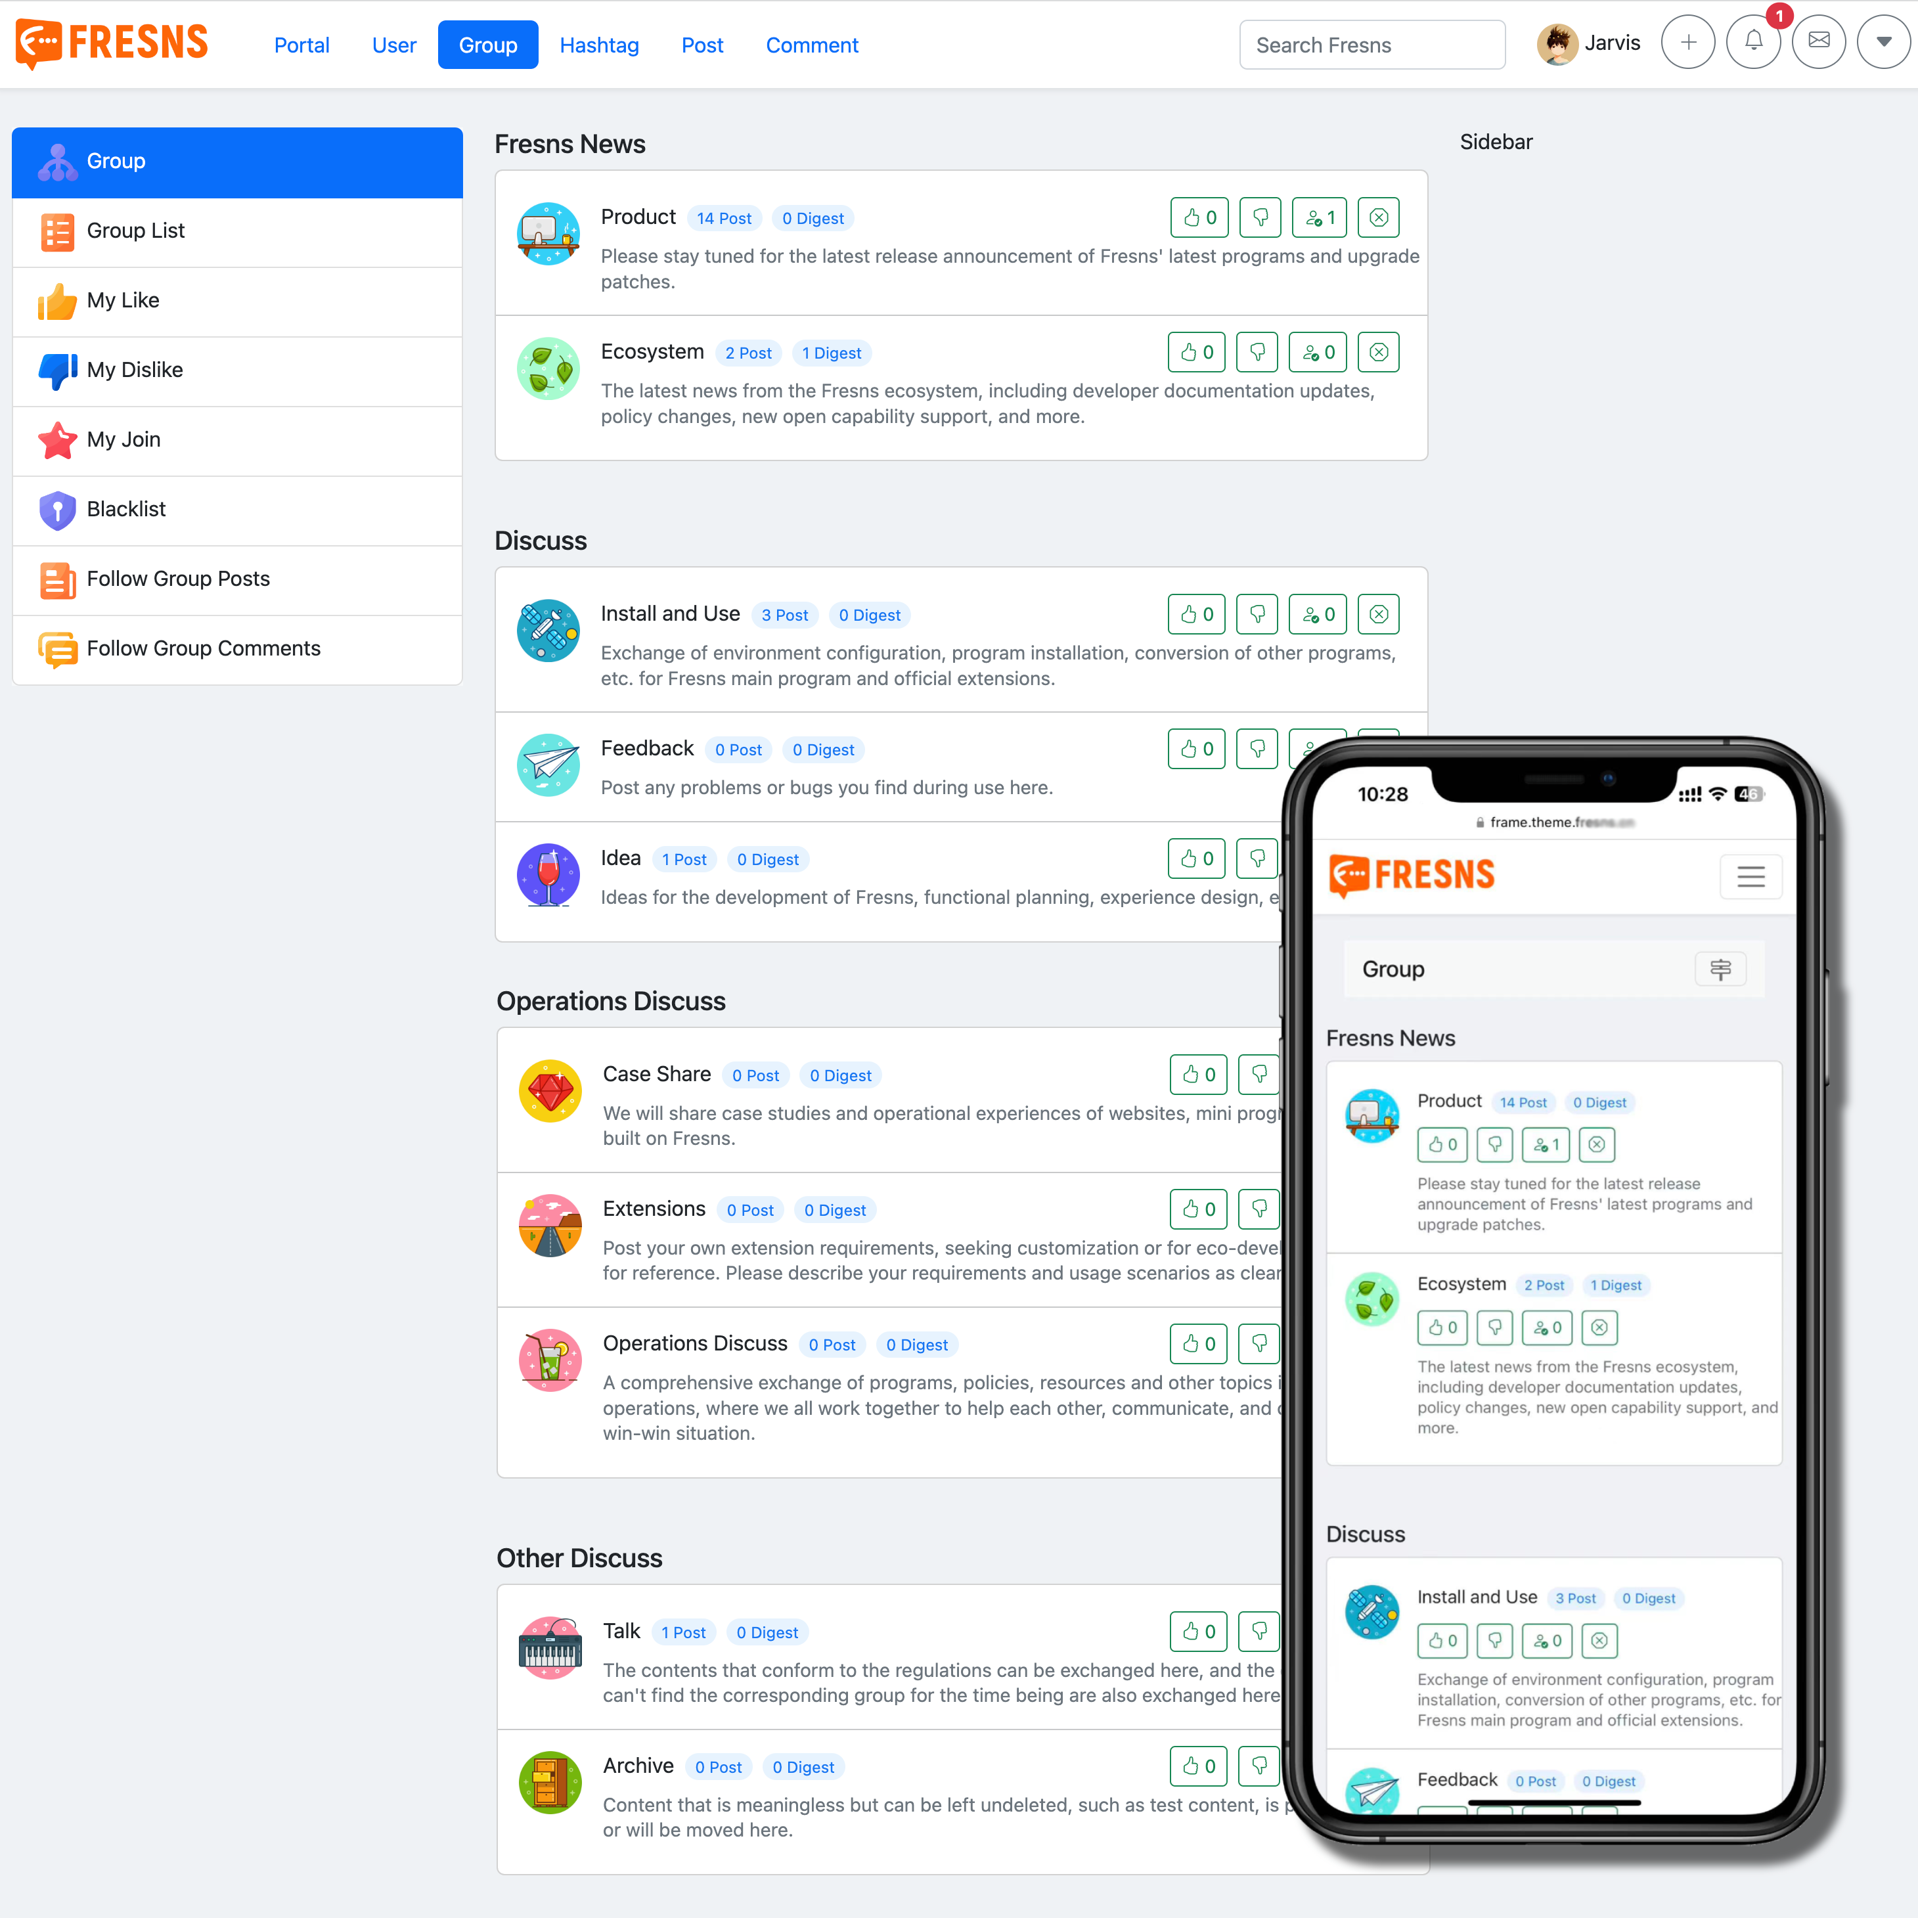Click the Comment navigation menu item
The image size is (1918, 1918).
(811, 44)
